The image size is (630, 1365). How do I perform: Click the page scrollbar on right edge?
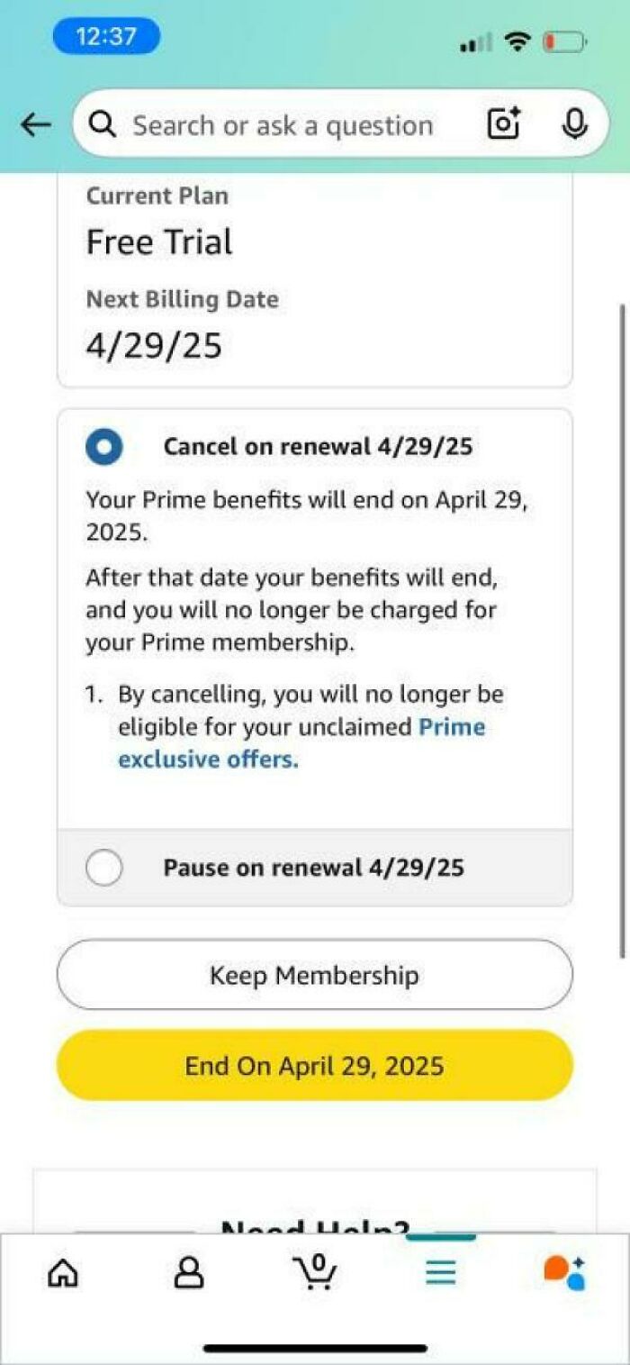[x=622, y=631]
